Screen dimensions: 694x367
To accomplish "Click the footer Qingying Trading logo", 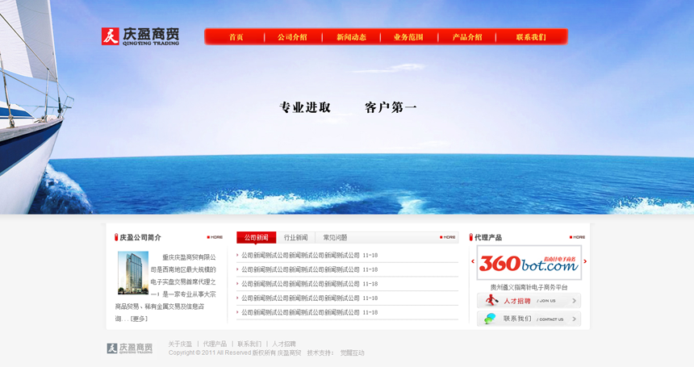I will tap(129, 348).
